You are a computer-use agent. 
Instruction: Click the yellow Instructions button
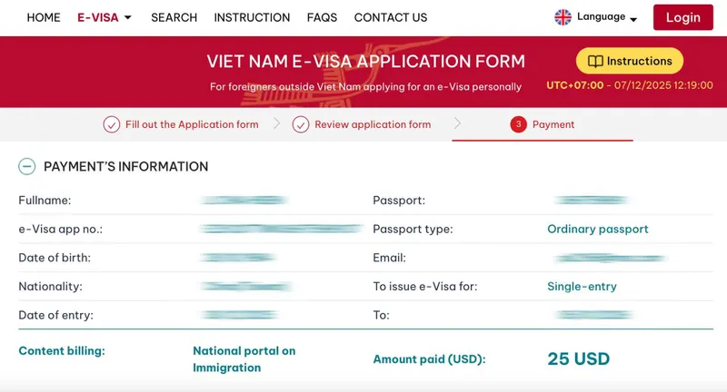(630, 62)
